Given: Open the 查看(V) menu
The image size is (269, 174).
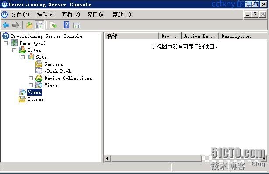Looking at the screenshot, I should [71, 14].
